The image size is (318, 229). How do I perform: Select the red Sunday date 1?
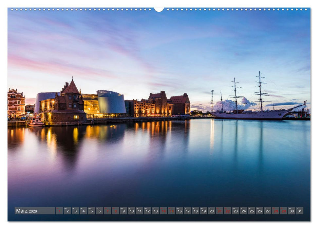tap(59, 211)
